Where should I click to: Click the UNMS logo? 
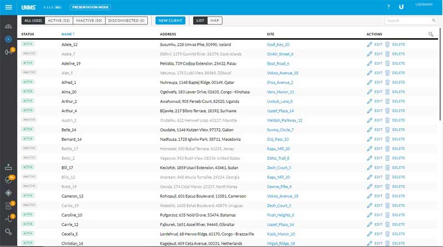click(29, 7)
